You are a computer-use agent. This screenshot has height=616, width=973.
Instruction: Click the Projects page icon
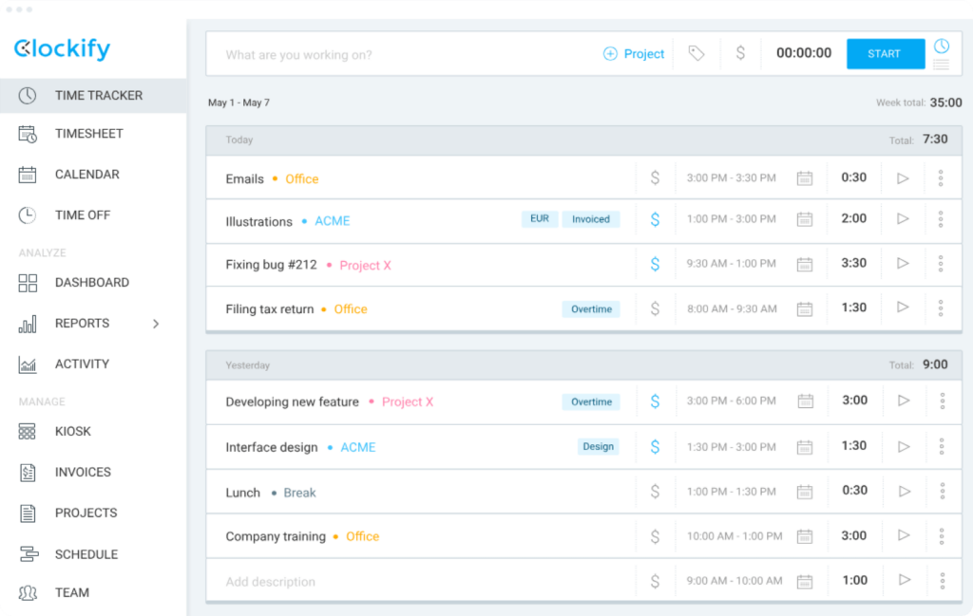(x=28, y=513)
